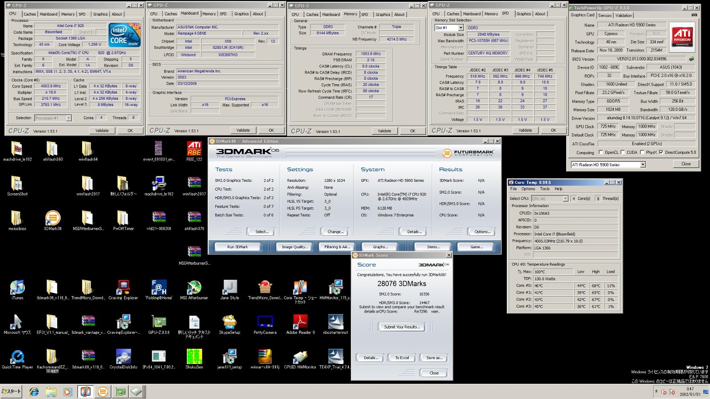Launch MSI Afterburner desktop shortcut
The height and width of the screenshot is (399, 710).
pos(194,287)
